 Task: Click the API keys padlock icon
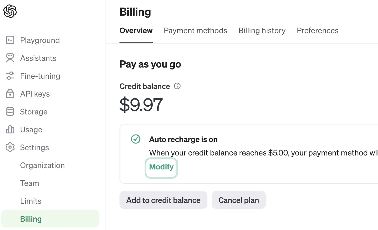click(x=10, y=94)
